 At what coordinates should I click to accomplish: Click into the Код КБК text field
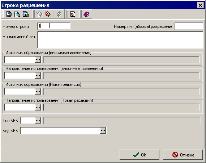(60, 130)
